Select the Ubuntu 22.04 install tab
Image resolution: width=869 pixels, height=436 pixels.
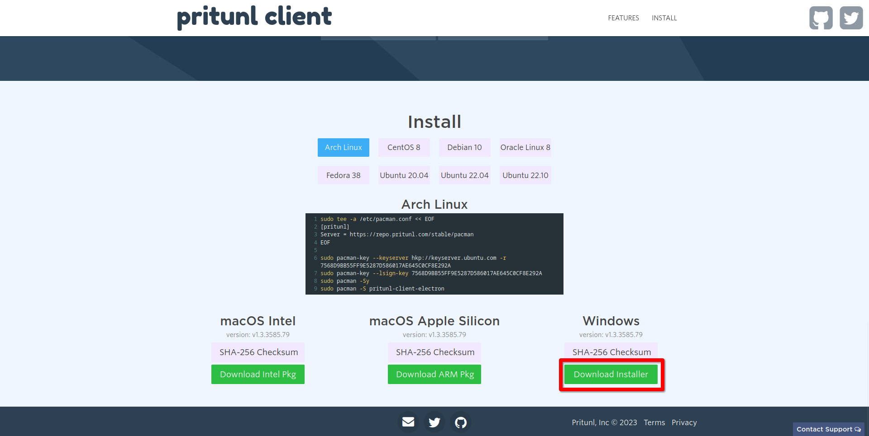tap(464, 175)
